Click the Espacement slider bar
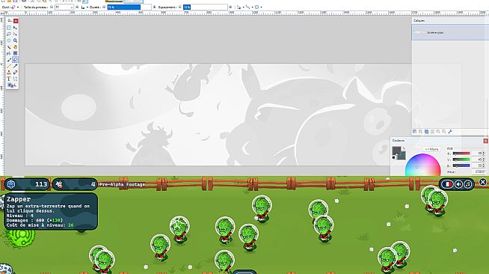The height and width of the screenshot is (274, 489). (205, 7)
